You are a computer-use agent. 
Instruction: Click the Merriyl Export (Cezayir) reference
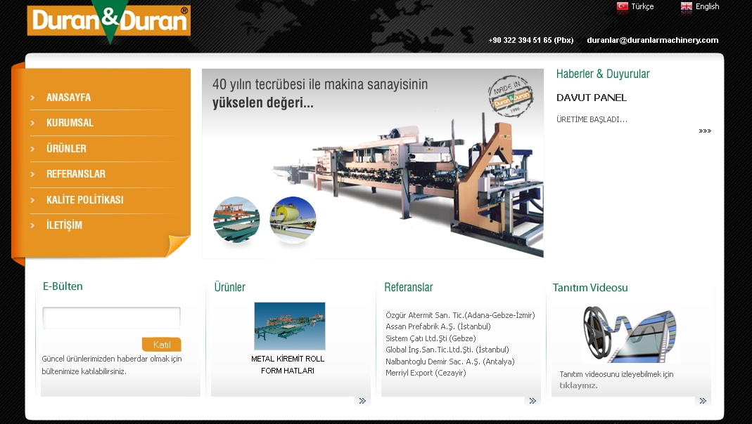(426, 373)
